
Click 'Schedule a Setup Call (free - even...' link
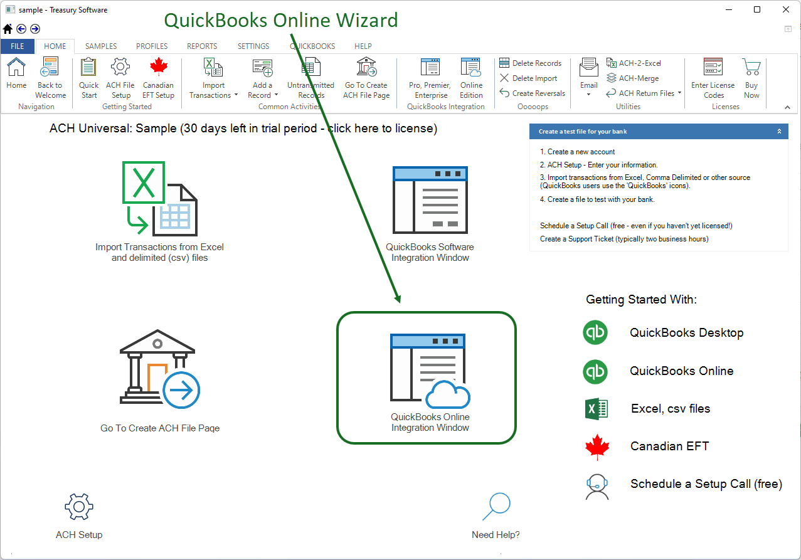pos(636,226)
